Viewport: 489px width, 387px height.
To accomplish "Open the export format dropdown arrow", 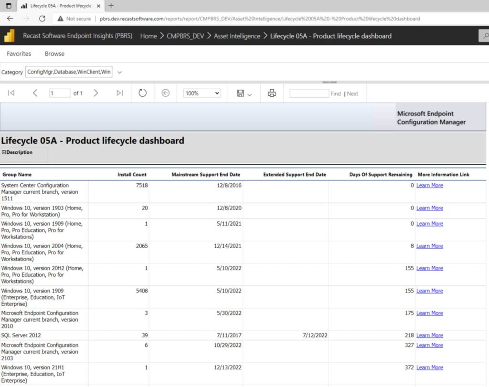I will tap(249, 93).
